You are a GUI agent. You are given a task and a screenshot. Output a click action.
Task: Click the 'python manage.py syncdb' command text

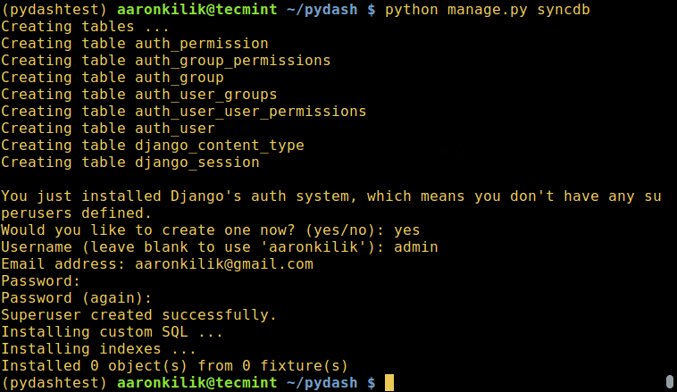[x=487, y=9]
